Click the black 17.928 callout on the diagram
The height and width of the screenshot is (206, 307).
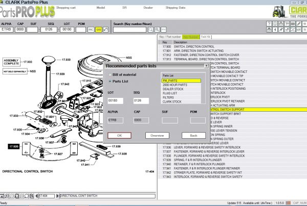click(14, 146)
